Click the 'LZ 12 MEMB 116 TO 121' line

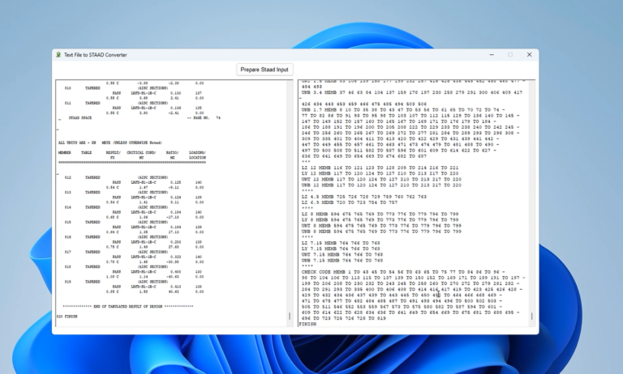click(380, 168)
